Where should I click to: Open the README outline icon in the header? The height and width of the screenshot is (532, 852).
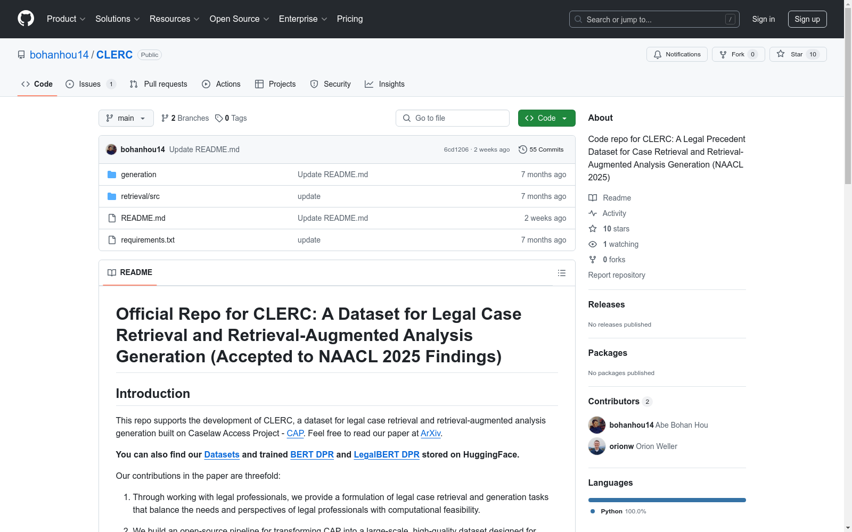click(x=562, y=272)
